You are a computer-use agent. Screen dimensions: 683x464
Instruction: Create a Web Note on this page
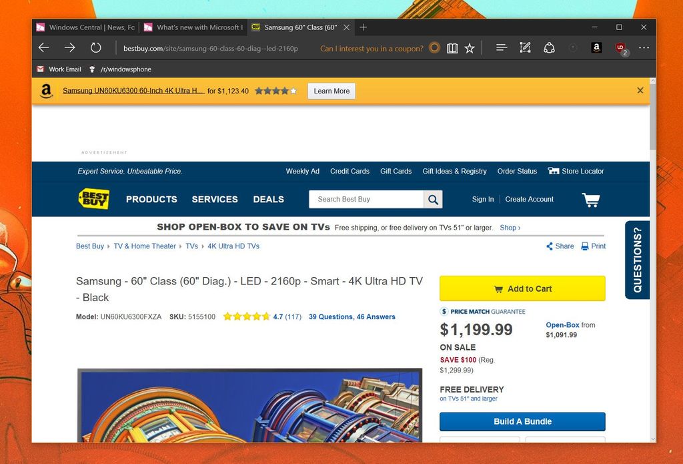click(525, 47)
